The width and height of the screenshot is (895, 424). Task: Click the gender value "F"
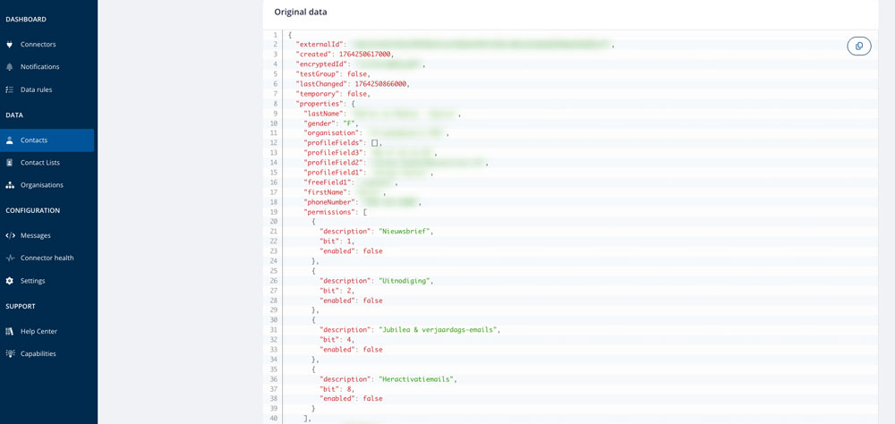(x=348, y=123)
